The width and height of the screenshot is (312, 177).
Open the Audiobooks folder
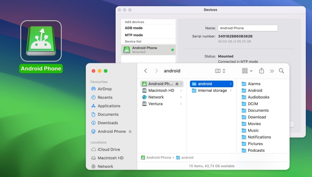(256, 97)
